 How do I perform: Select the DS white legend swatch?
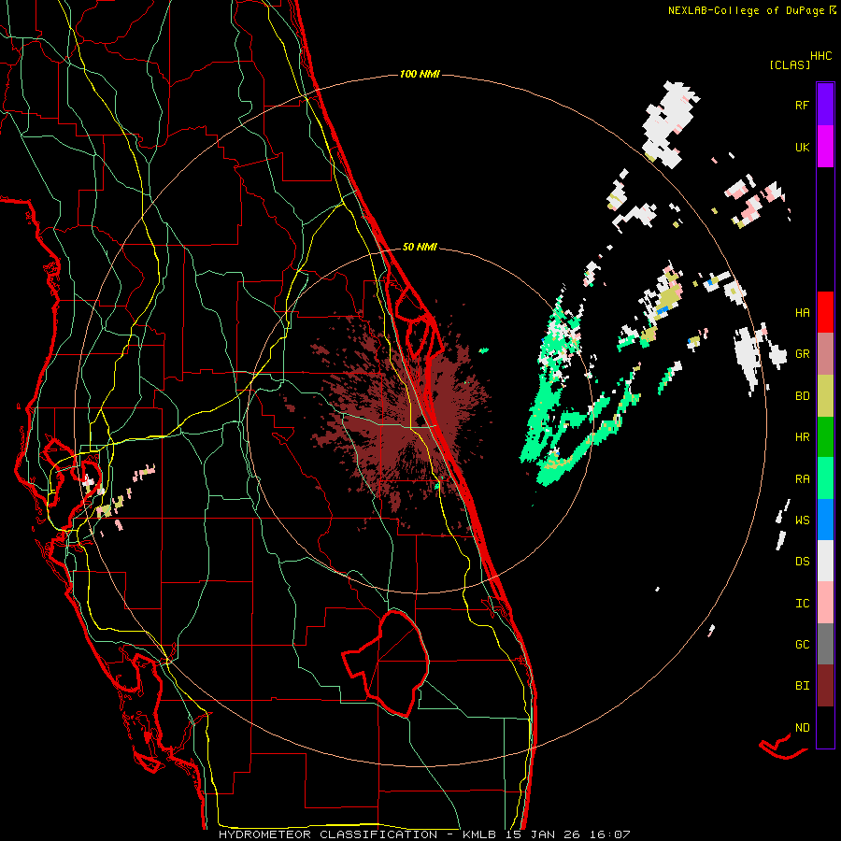pyautogui.click(x=825, y=561)
